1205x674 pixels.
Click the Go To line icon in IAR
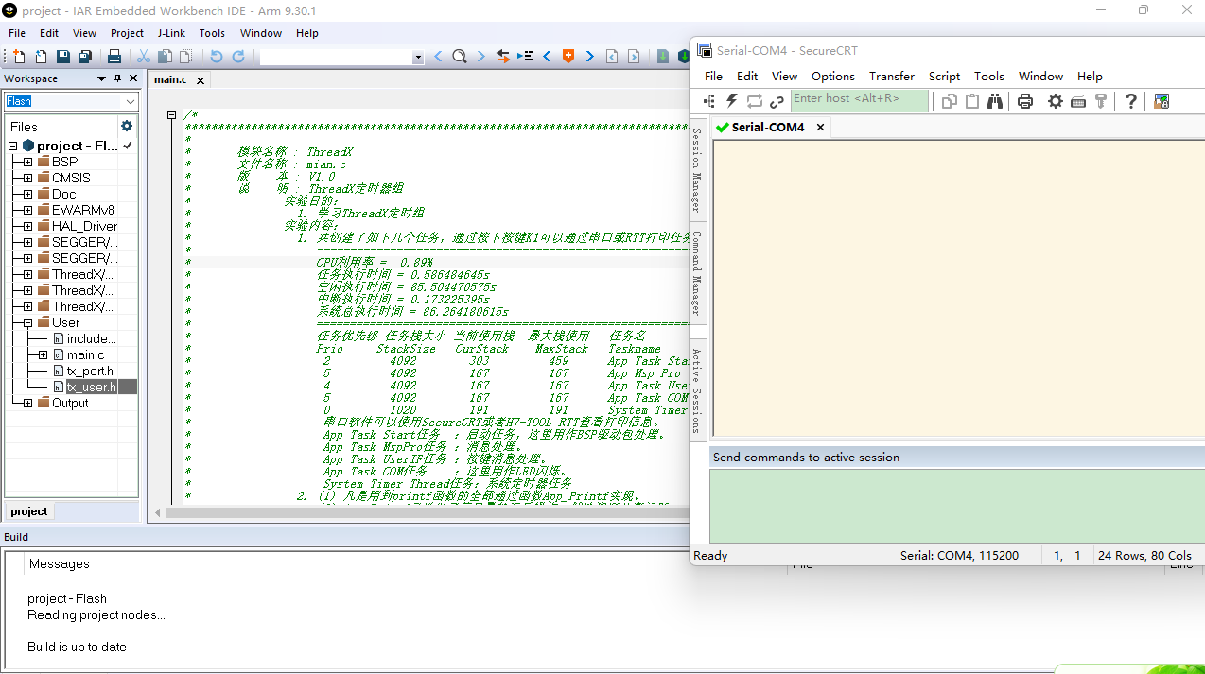526,57
